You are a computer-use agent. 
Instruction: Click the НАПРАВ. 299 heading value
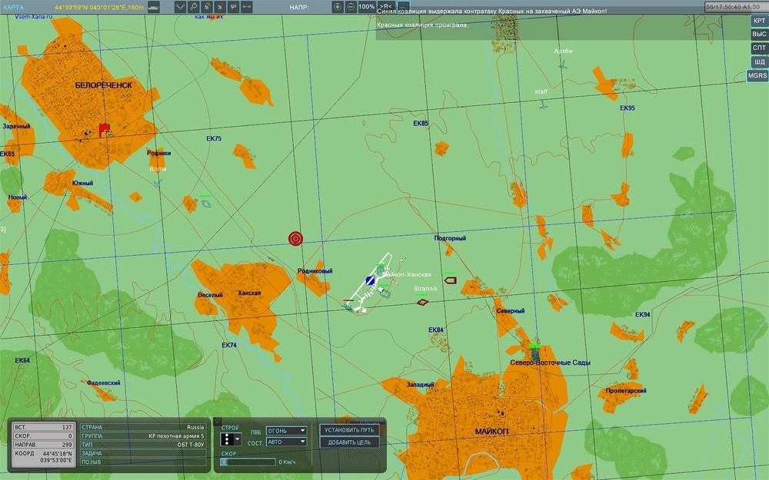(44, 445)
